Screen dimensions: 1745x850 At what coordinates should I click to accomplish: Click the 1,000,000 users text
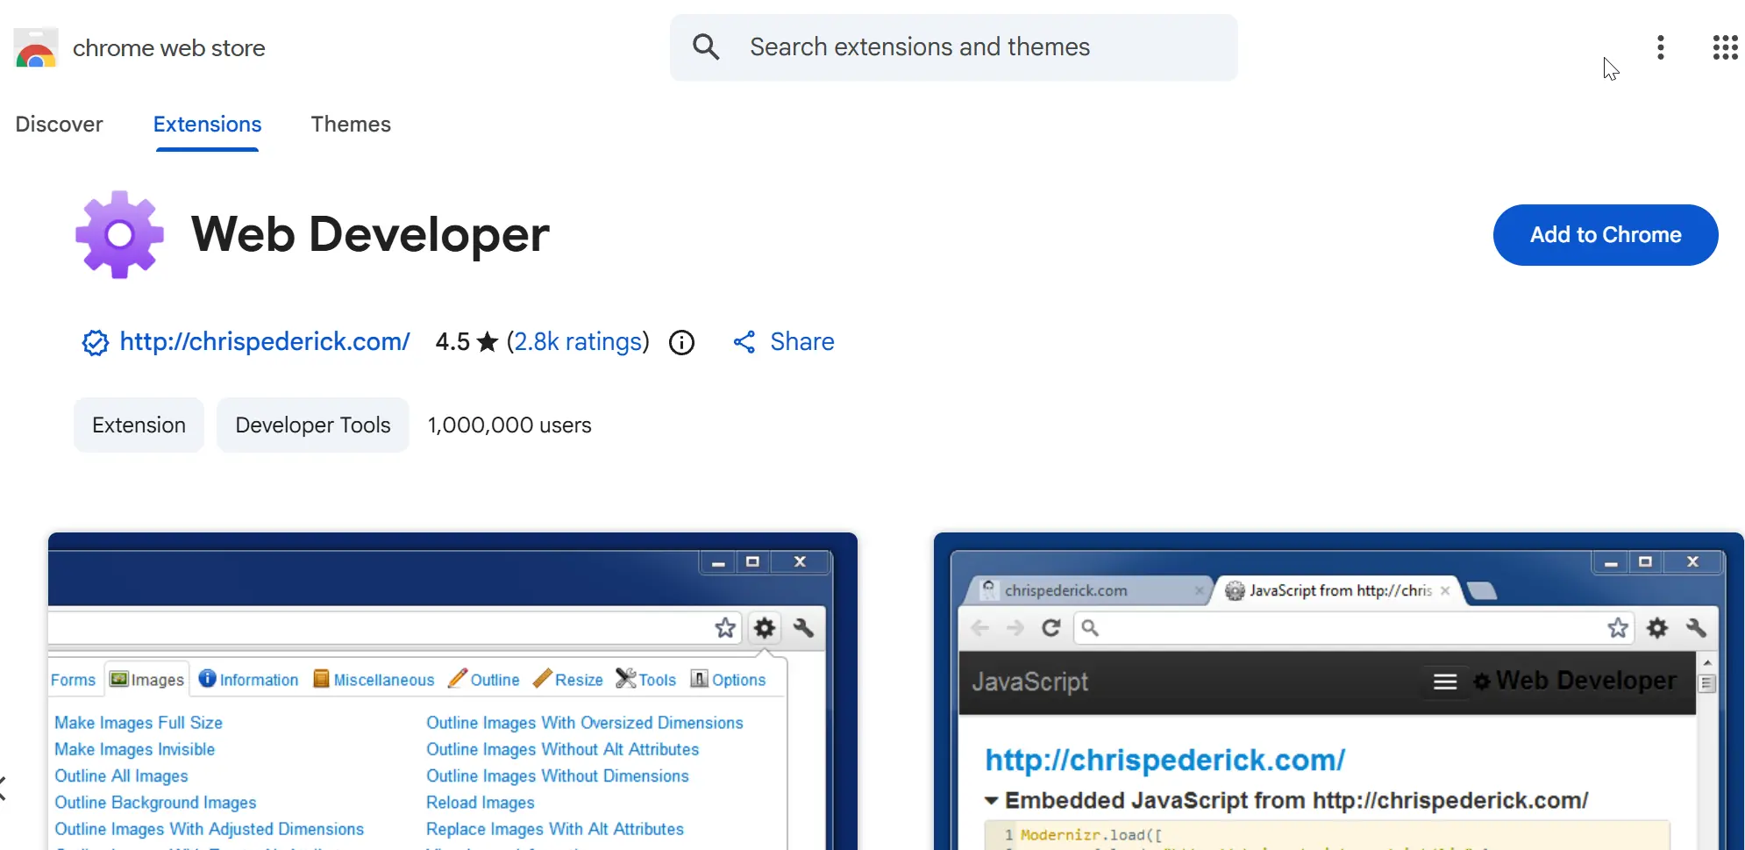(509, 425)
